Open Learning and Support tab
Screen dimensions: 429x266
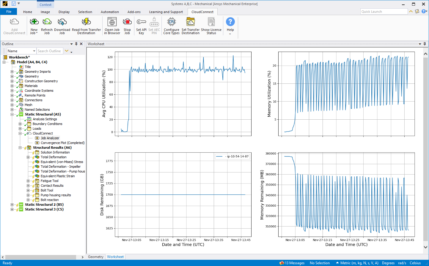tap(166, 12)
